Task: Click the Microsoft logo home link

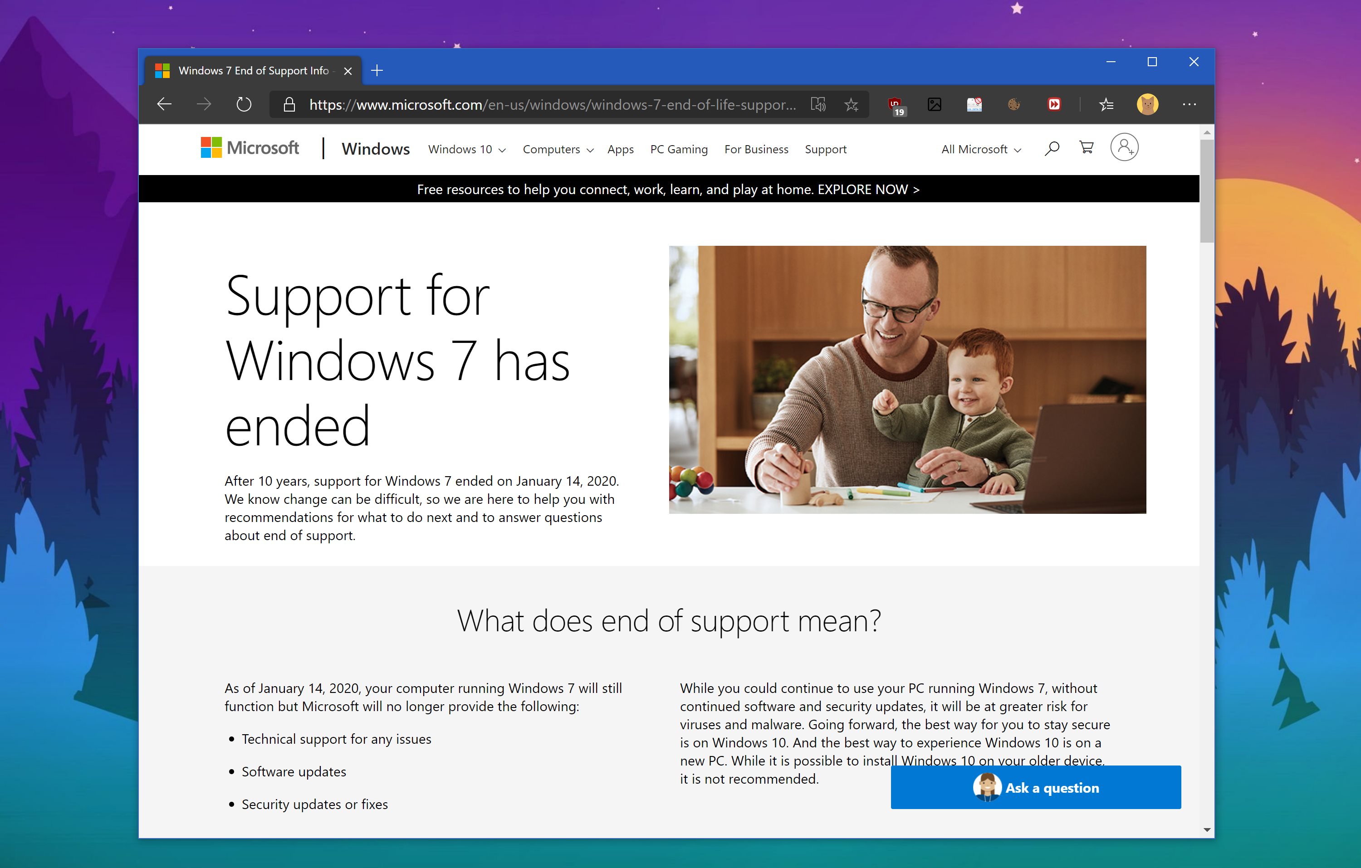Action: (249, 150)
